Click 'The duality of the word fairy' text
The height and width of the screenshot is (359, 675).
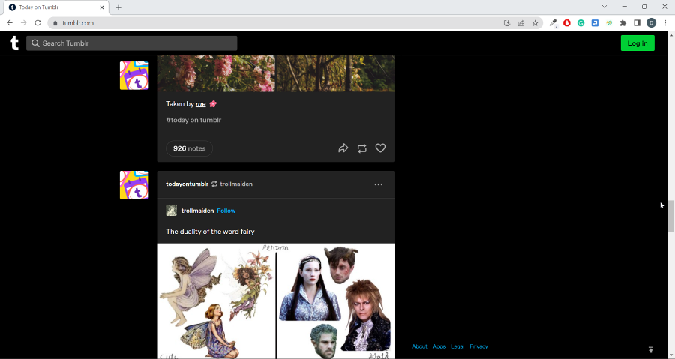(210, 232)
